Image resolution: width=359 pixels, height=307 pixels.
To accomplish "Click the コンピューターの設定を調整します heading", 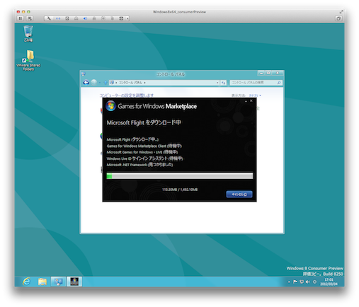I will point(126,95).
